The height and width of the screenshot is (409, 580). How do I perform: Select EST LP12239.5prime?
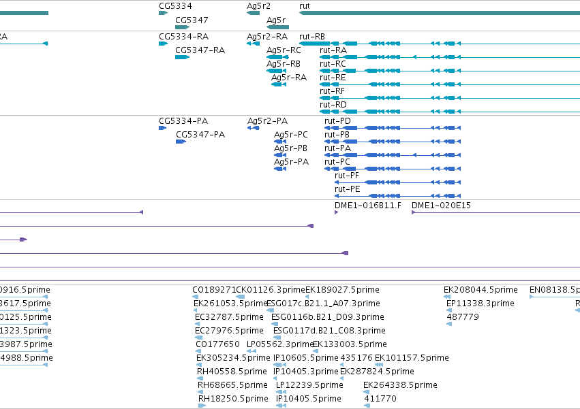tap(281, 393)
